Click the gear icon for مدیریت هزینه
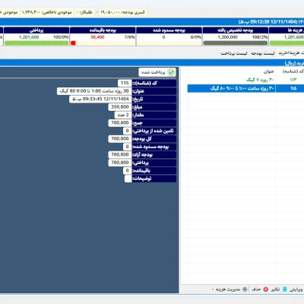The width and height of the screenshot is (304, 304). point(245,290)
